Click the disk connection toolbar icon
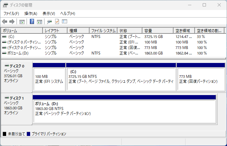 pos(49,22)
